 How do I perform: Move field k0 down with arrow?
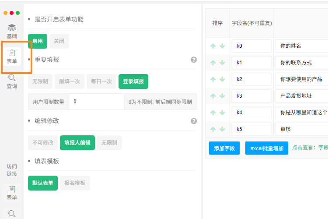point(222,46)
